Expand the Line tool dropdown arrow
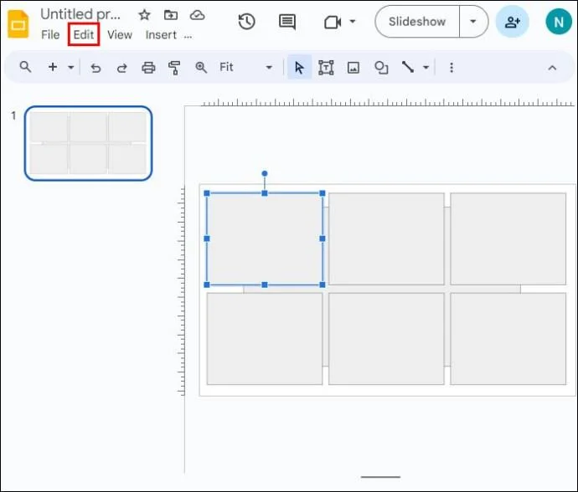578x492 pixels. tap(426, 68)
